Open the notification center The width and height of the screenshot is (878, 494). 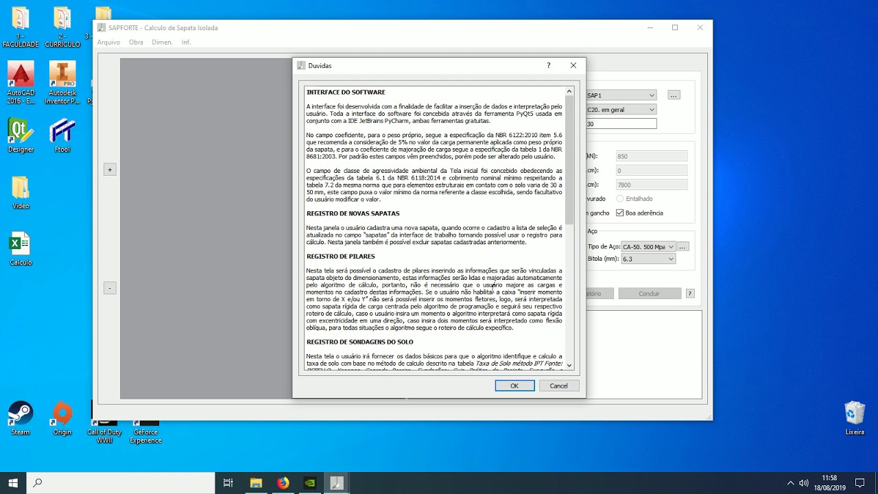[x=860, y=483]
